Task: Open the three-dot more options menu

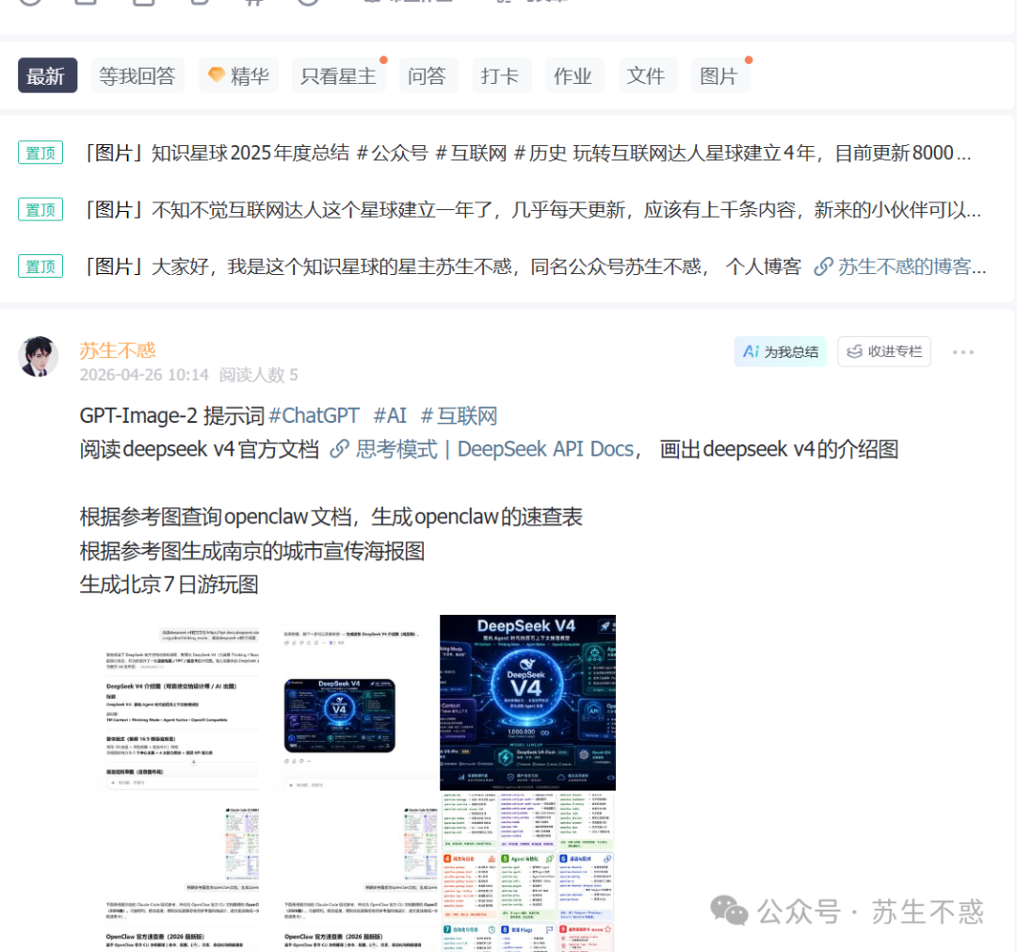Action: click(962, 352)
